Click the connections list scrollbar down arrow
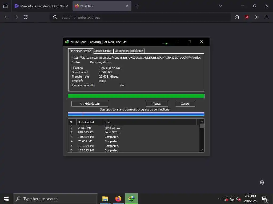This screenshot has width=273, height=204. (x=202, y=150)
